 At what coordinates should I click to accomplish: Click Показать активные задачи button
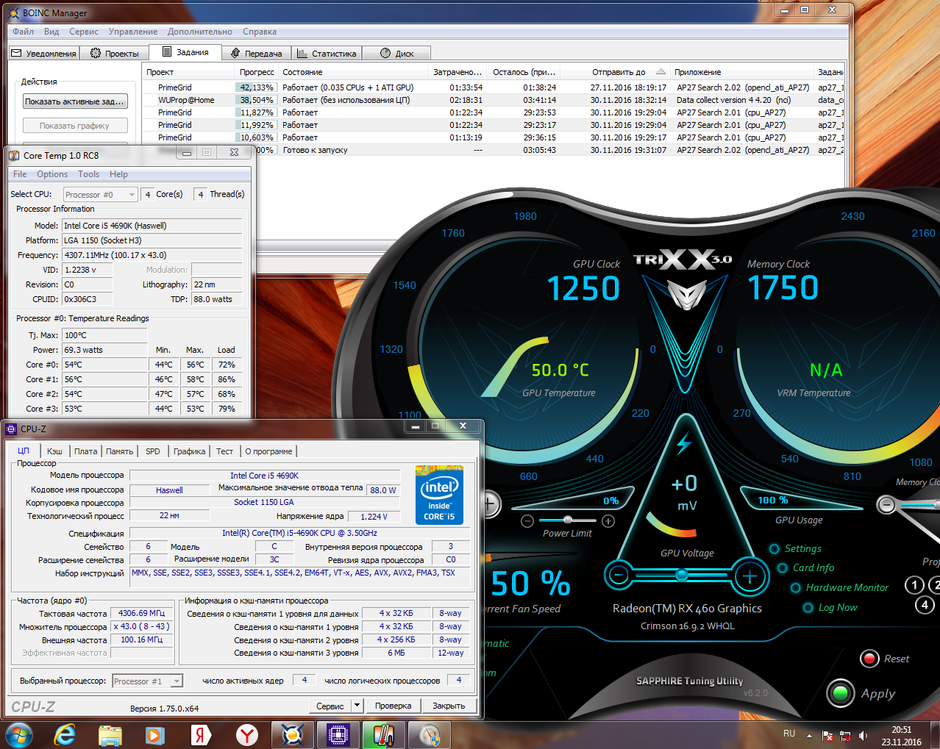(74, 101)
